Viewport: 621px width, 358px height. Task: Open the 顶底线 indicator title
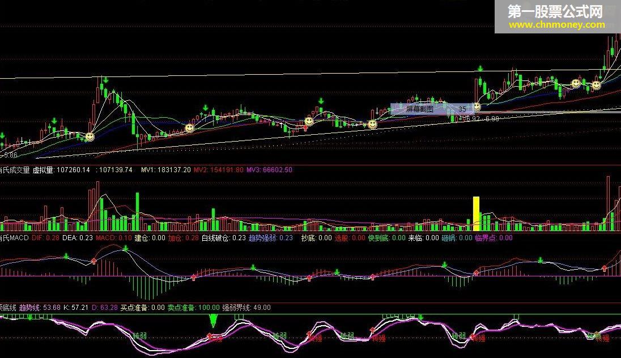point(8,308)
